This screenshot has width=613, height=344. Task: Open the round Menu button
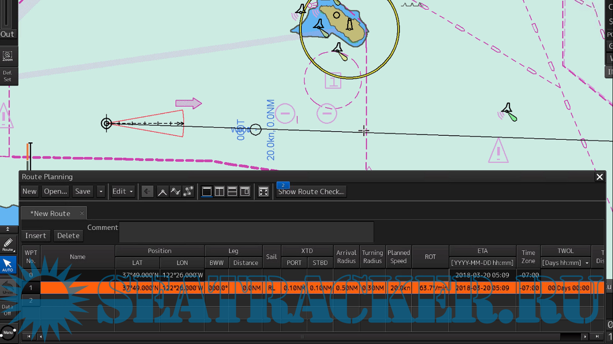tap(8, 332)
